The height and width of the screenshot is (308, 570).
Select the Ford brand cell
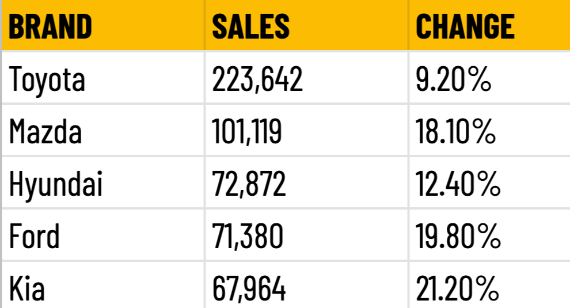[x=103, y=235]
